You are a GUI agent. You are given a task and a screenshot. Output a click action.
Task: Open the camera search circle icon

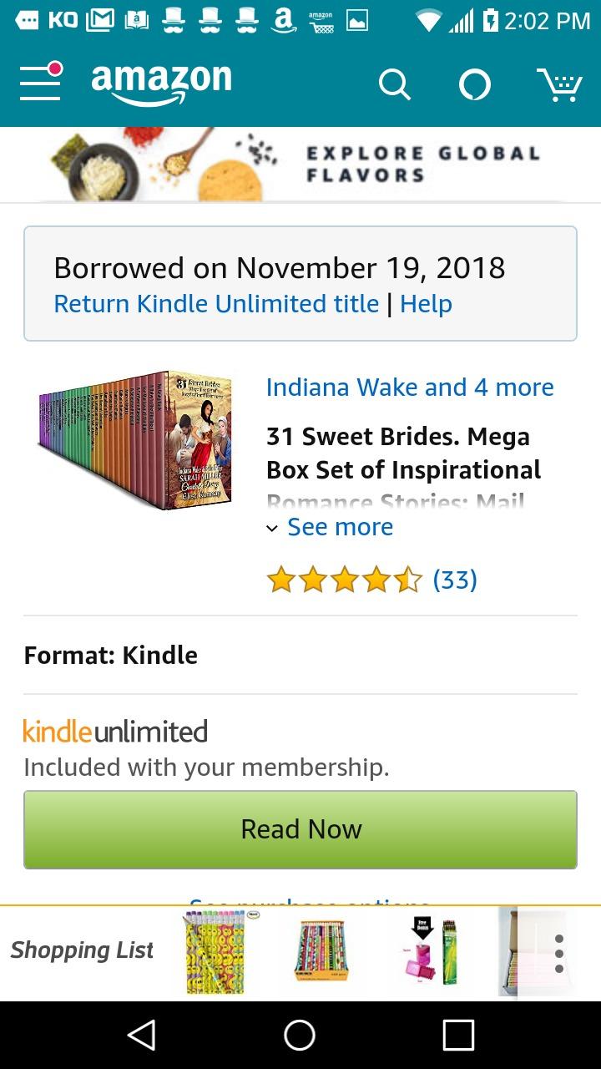tap(474, 84)
